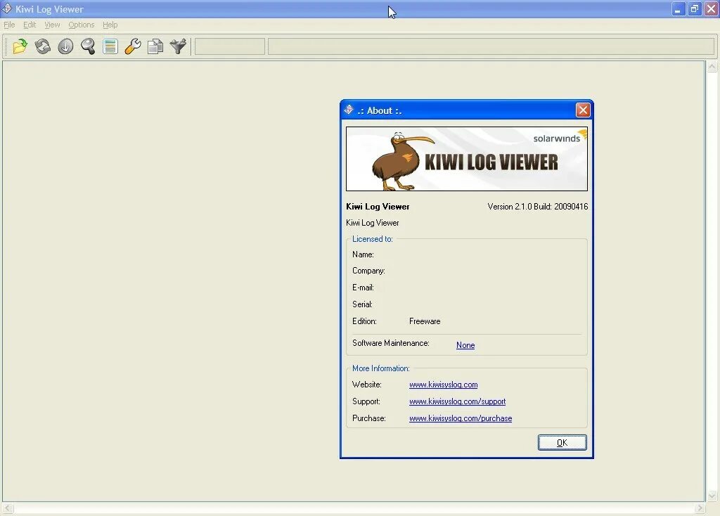Click the Licensed to: group label

point(373,239)
